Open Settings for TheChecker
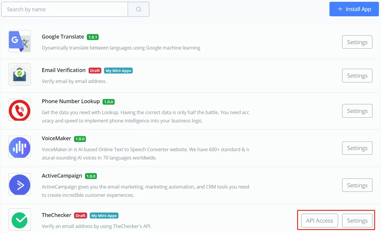381x233 pixels. [x=357, y=221]
